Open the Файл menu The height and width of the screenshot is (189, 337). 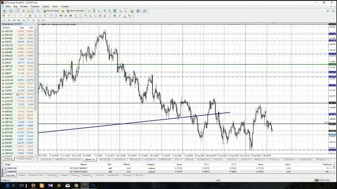tap(8, 6)
